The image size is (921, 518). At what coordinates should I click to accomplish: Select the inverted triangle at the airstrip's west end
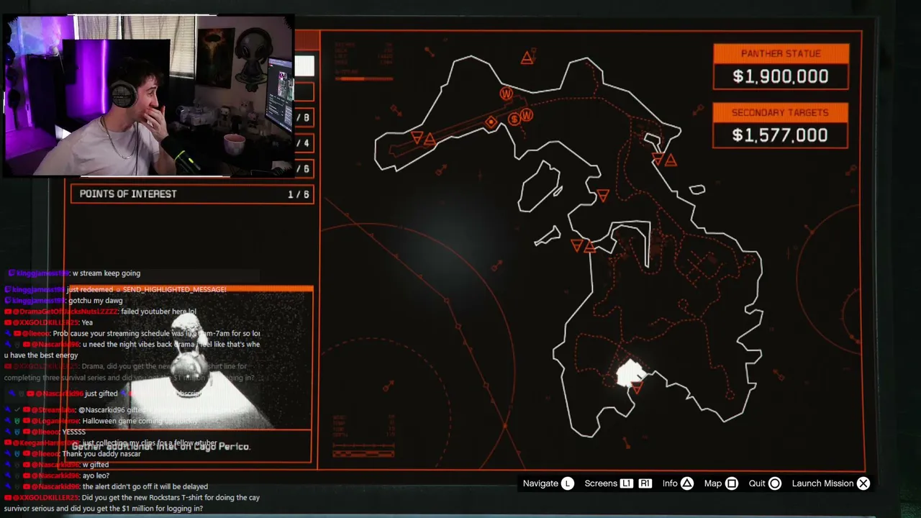[x=417, y=137]
